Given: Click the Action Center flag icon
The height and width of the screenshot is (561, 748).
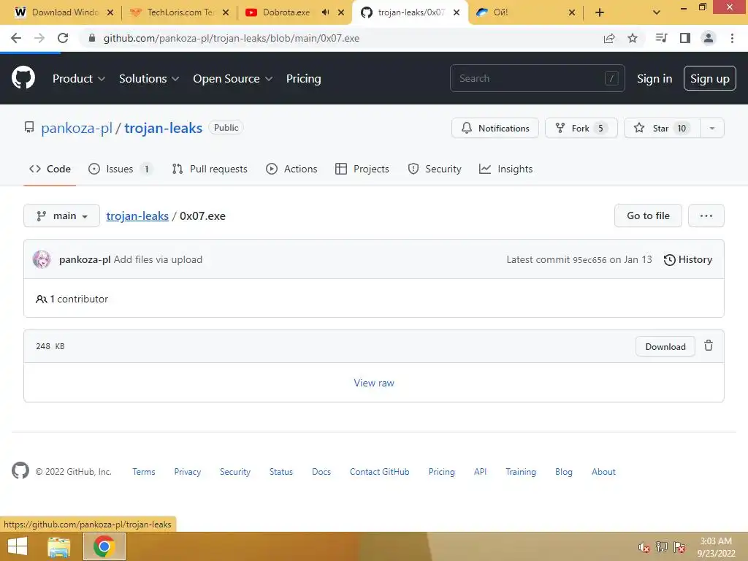Looking at the screenshot, I should 679,547.
